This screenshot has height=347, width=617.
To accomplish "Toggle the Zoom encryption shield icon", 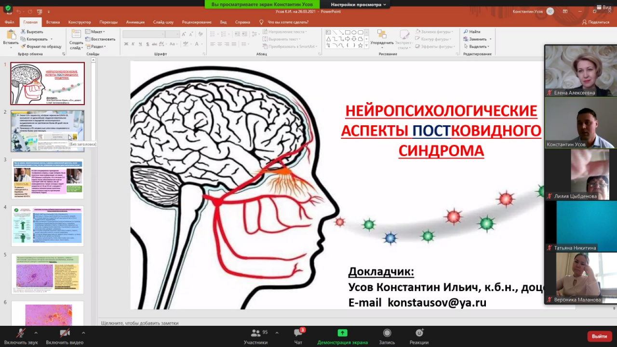I will pos(8,8).
